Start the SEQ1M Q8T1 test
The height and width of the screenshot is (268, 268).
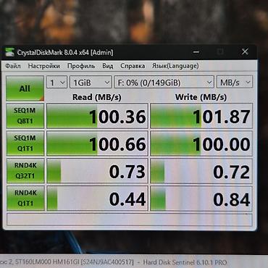[25, 116]
